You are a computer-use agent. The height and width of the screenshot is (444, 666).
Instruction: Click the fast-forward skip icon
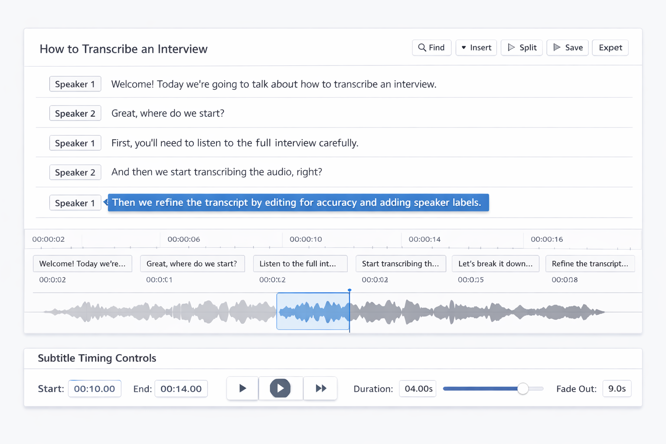pyautogui.click(x=320, y=388)
